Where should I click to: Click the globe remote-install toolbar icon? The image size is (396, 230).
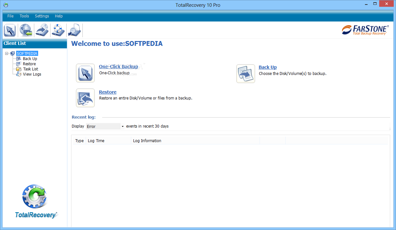(26, 30)
